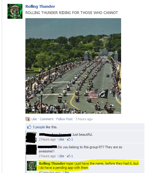Click Rolling Thunder name in highlighted reply

click(52, 163)
